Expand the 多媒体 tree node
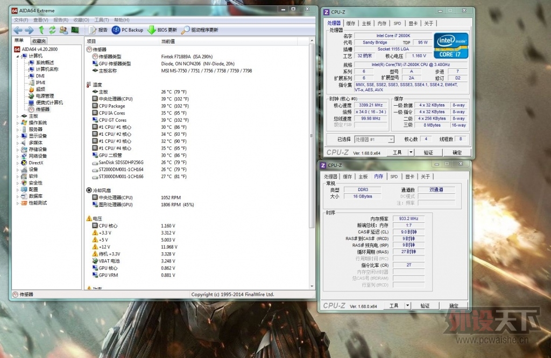551x358 pixels. coord(18,143)
